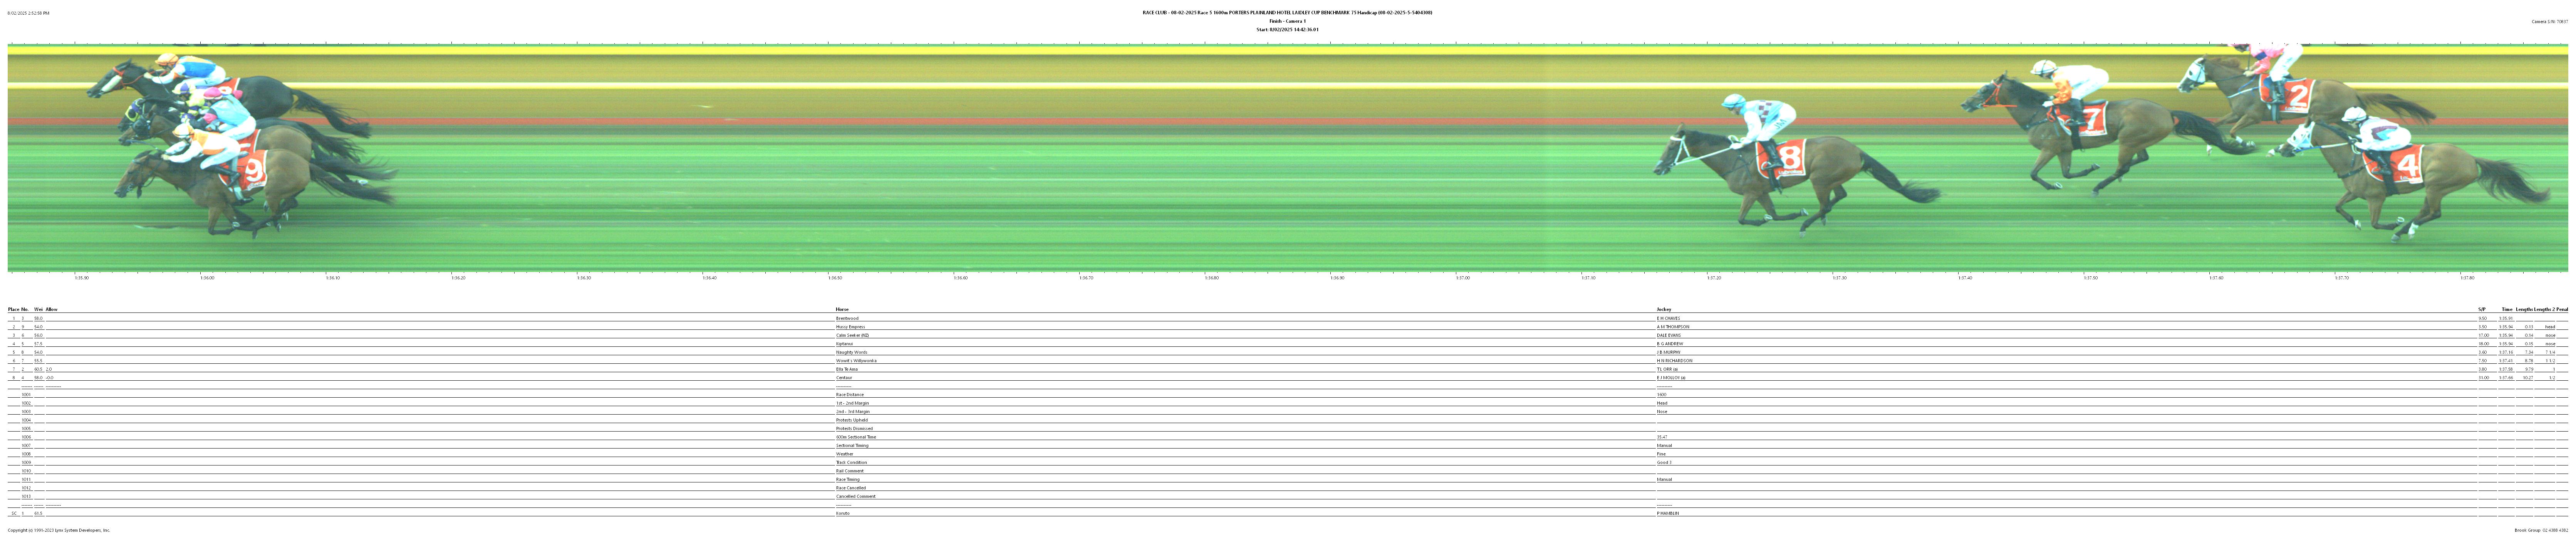Click the Horse column header
Screen dimensions: 2576x541
(x=842, y=309)
